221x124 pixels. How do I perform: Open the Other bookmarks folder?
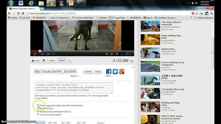point(204,18)
